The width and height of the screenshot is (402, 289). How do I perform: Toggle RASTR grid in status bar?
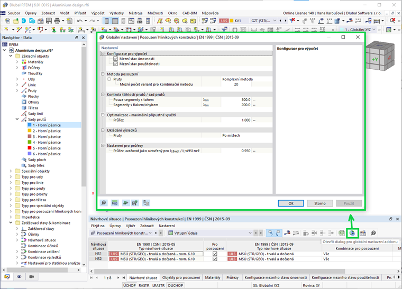pos(144,285)
